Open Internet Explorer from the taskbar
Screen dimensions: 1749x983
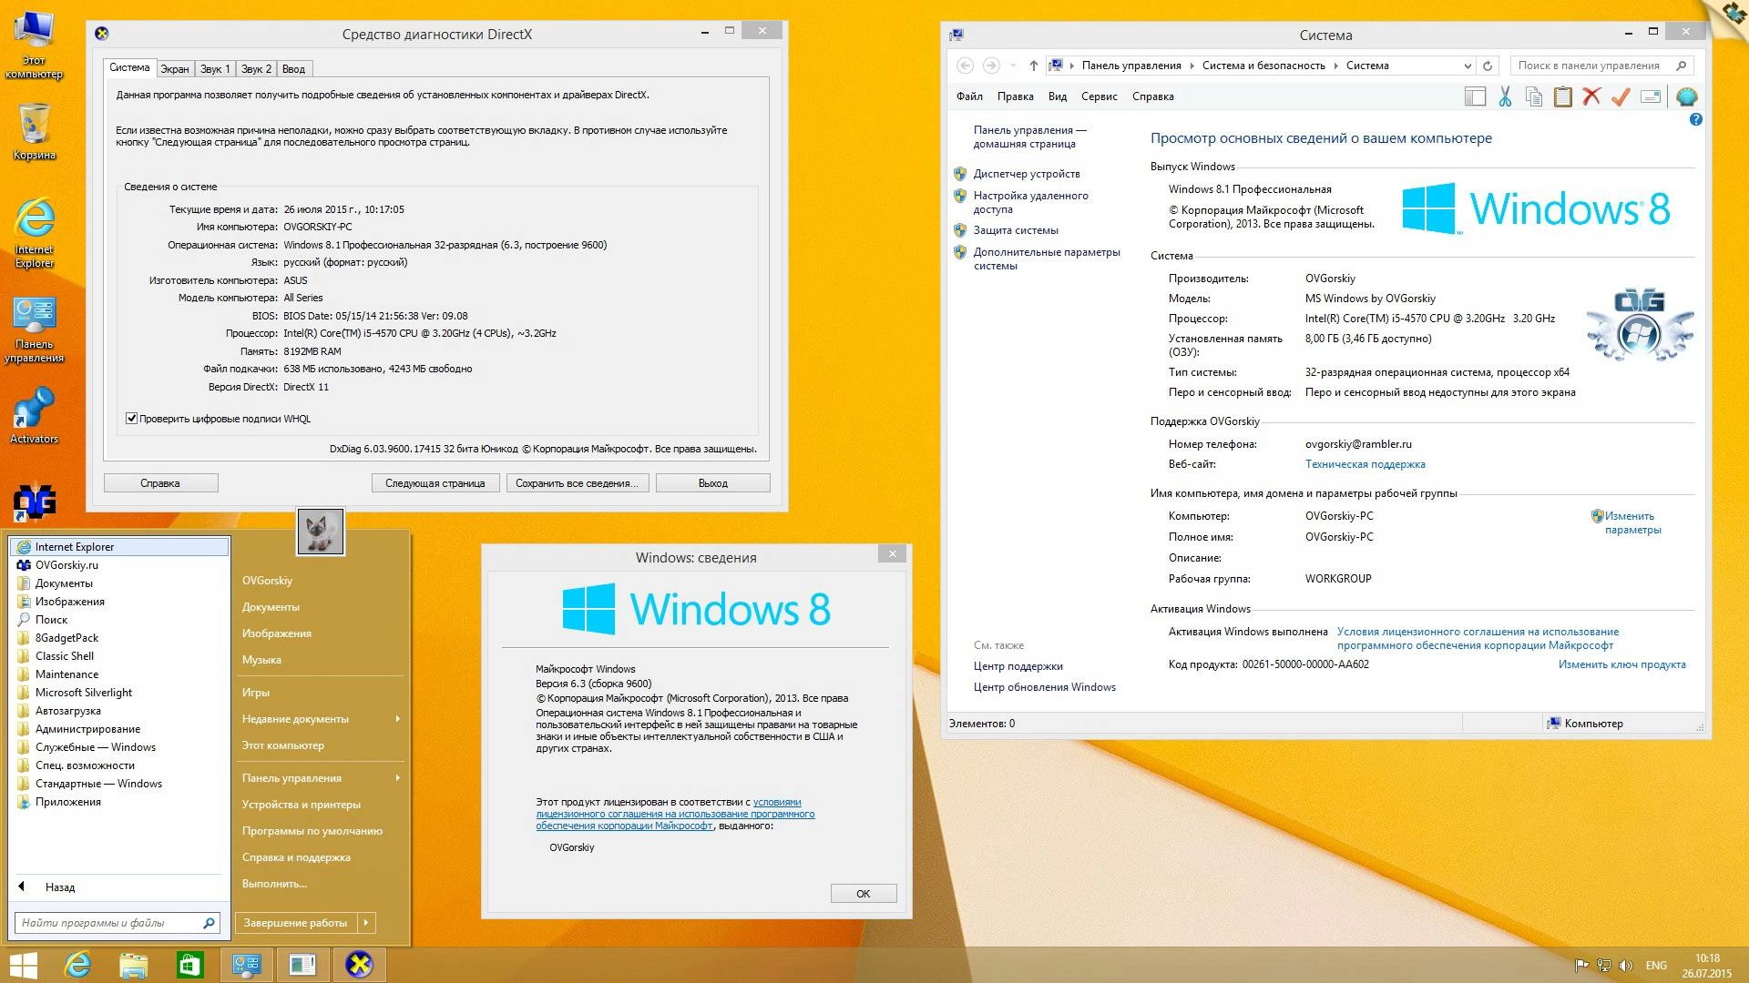coord(80,964)
